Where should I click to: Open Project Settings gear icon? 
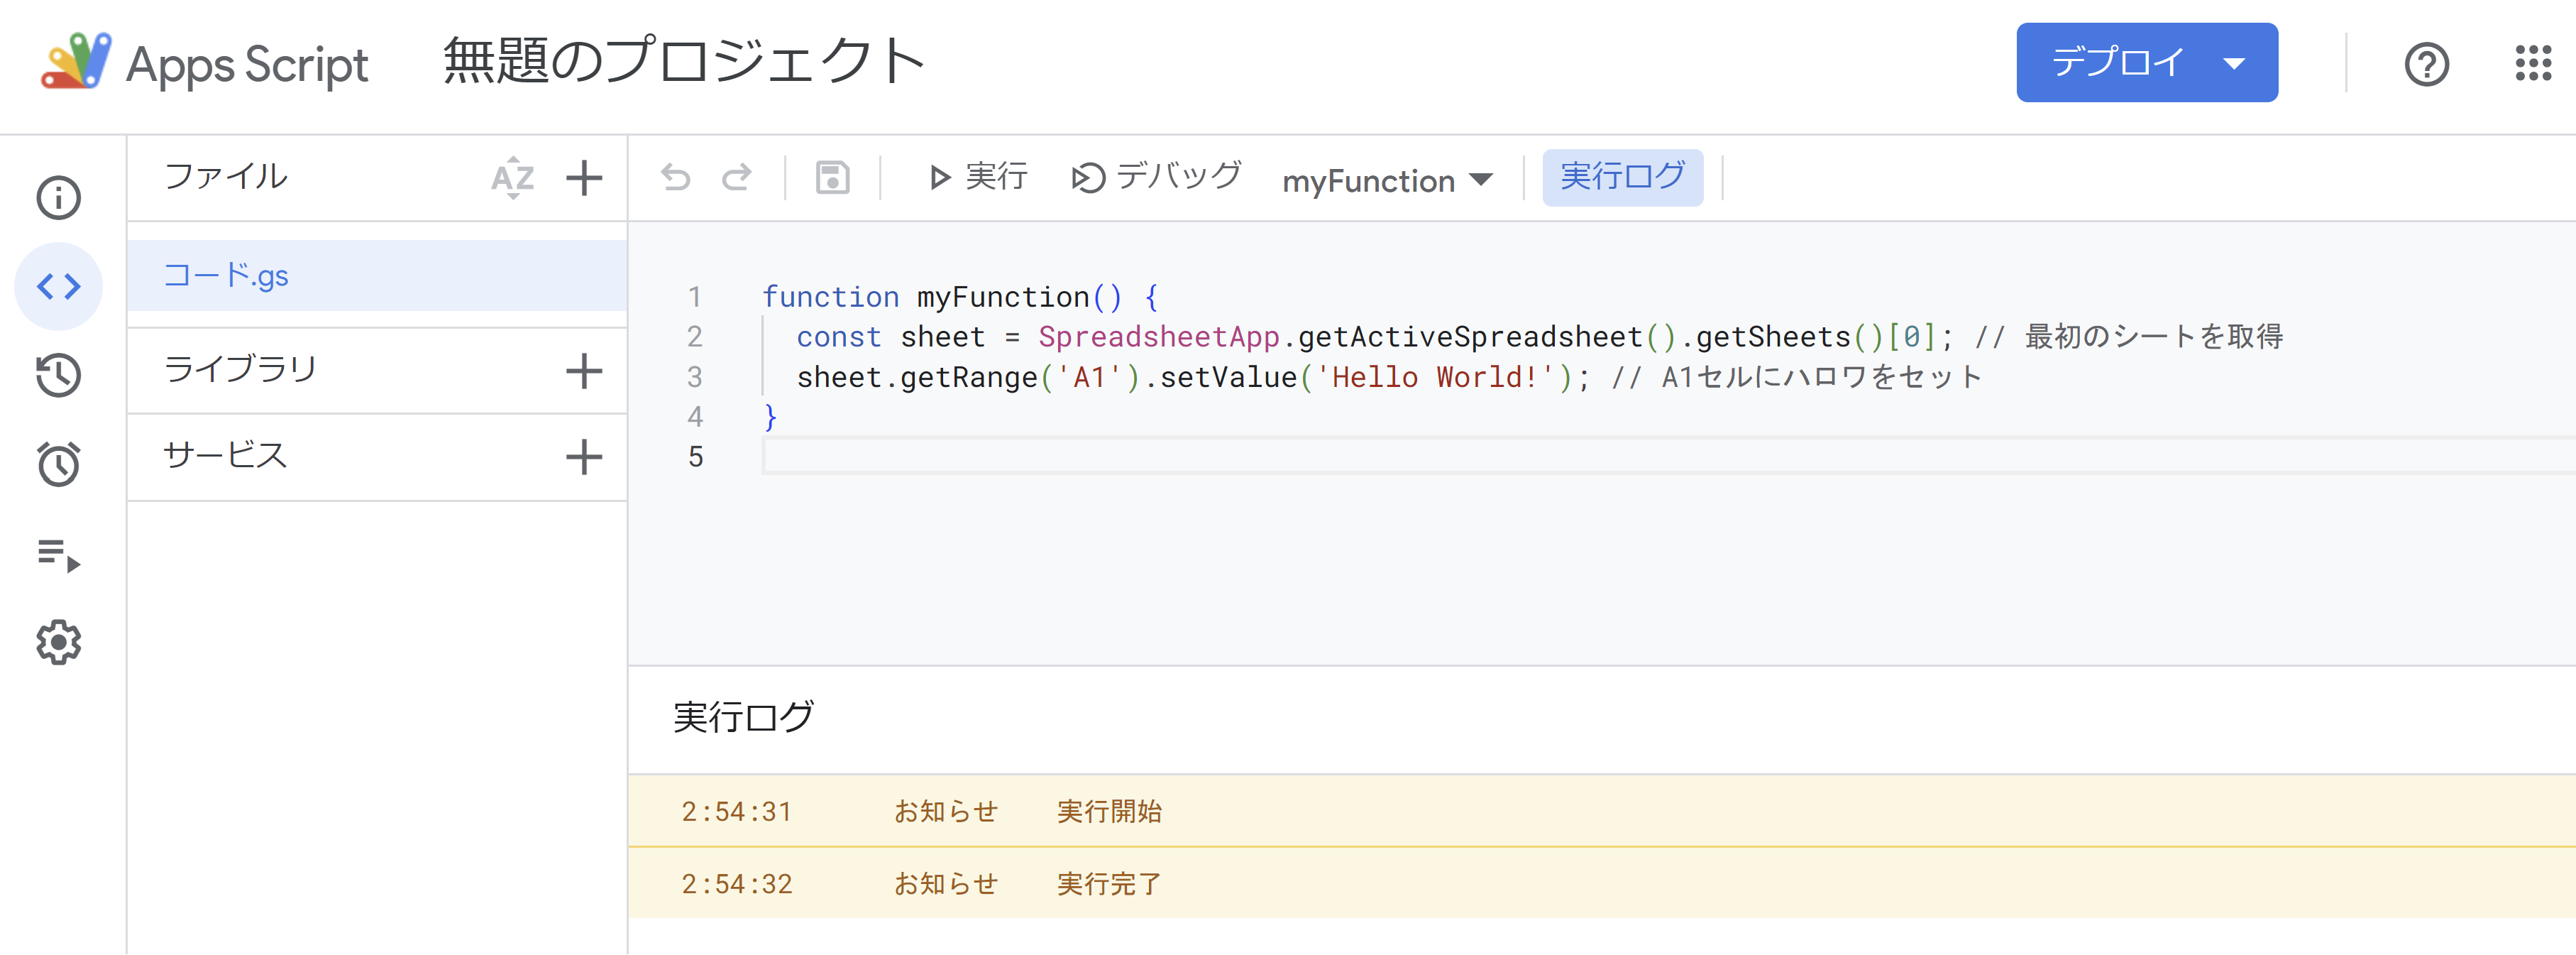tap(58, 643)
